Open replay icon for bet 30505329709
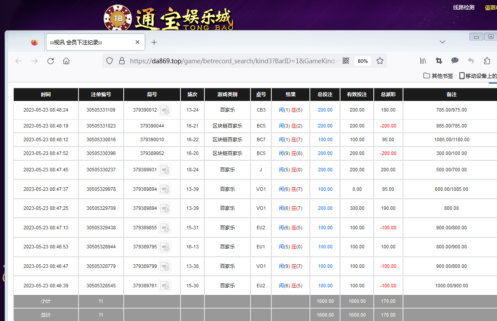The height and width of the screenshot is (321, 497). (x=165, y=208)
